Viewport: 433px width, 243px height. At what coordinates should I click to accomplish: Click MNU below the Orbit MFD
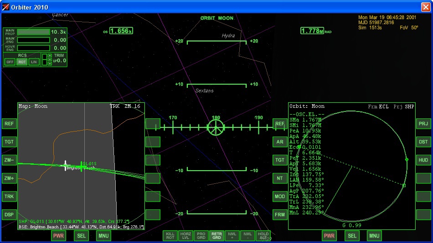coord(374,236)
